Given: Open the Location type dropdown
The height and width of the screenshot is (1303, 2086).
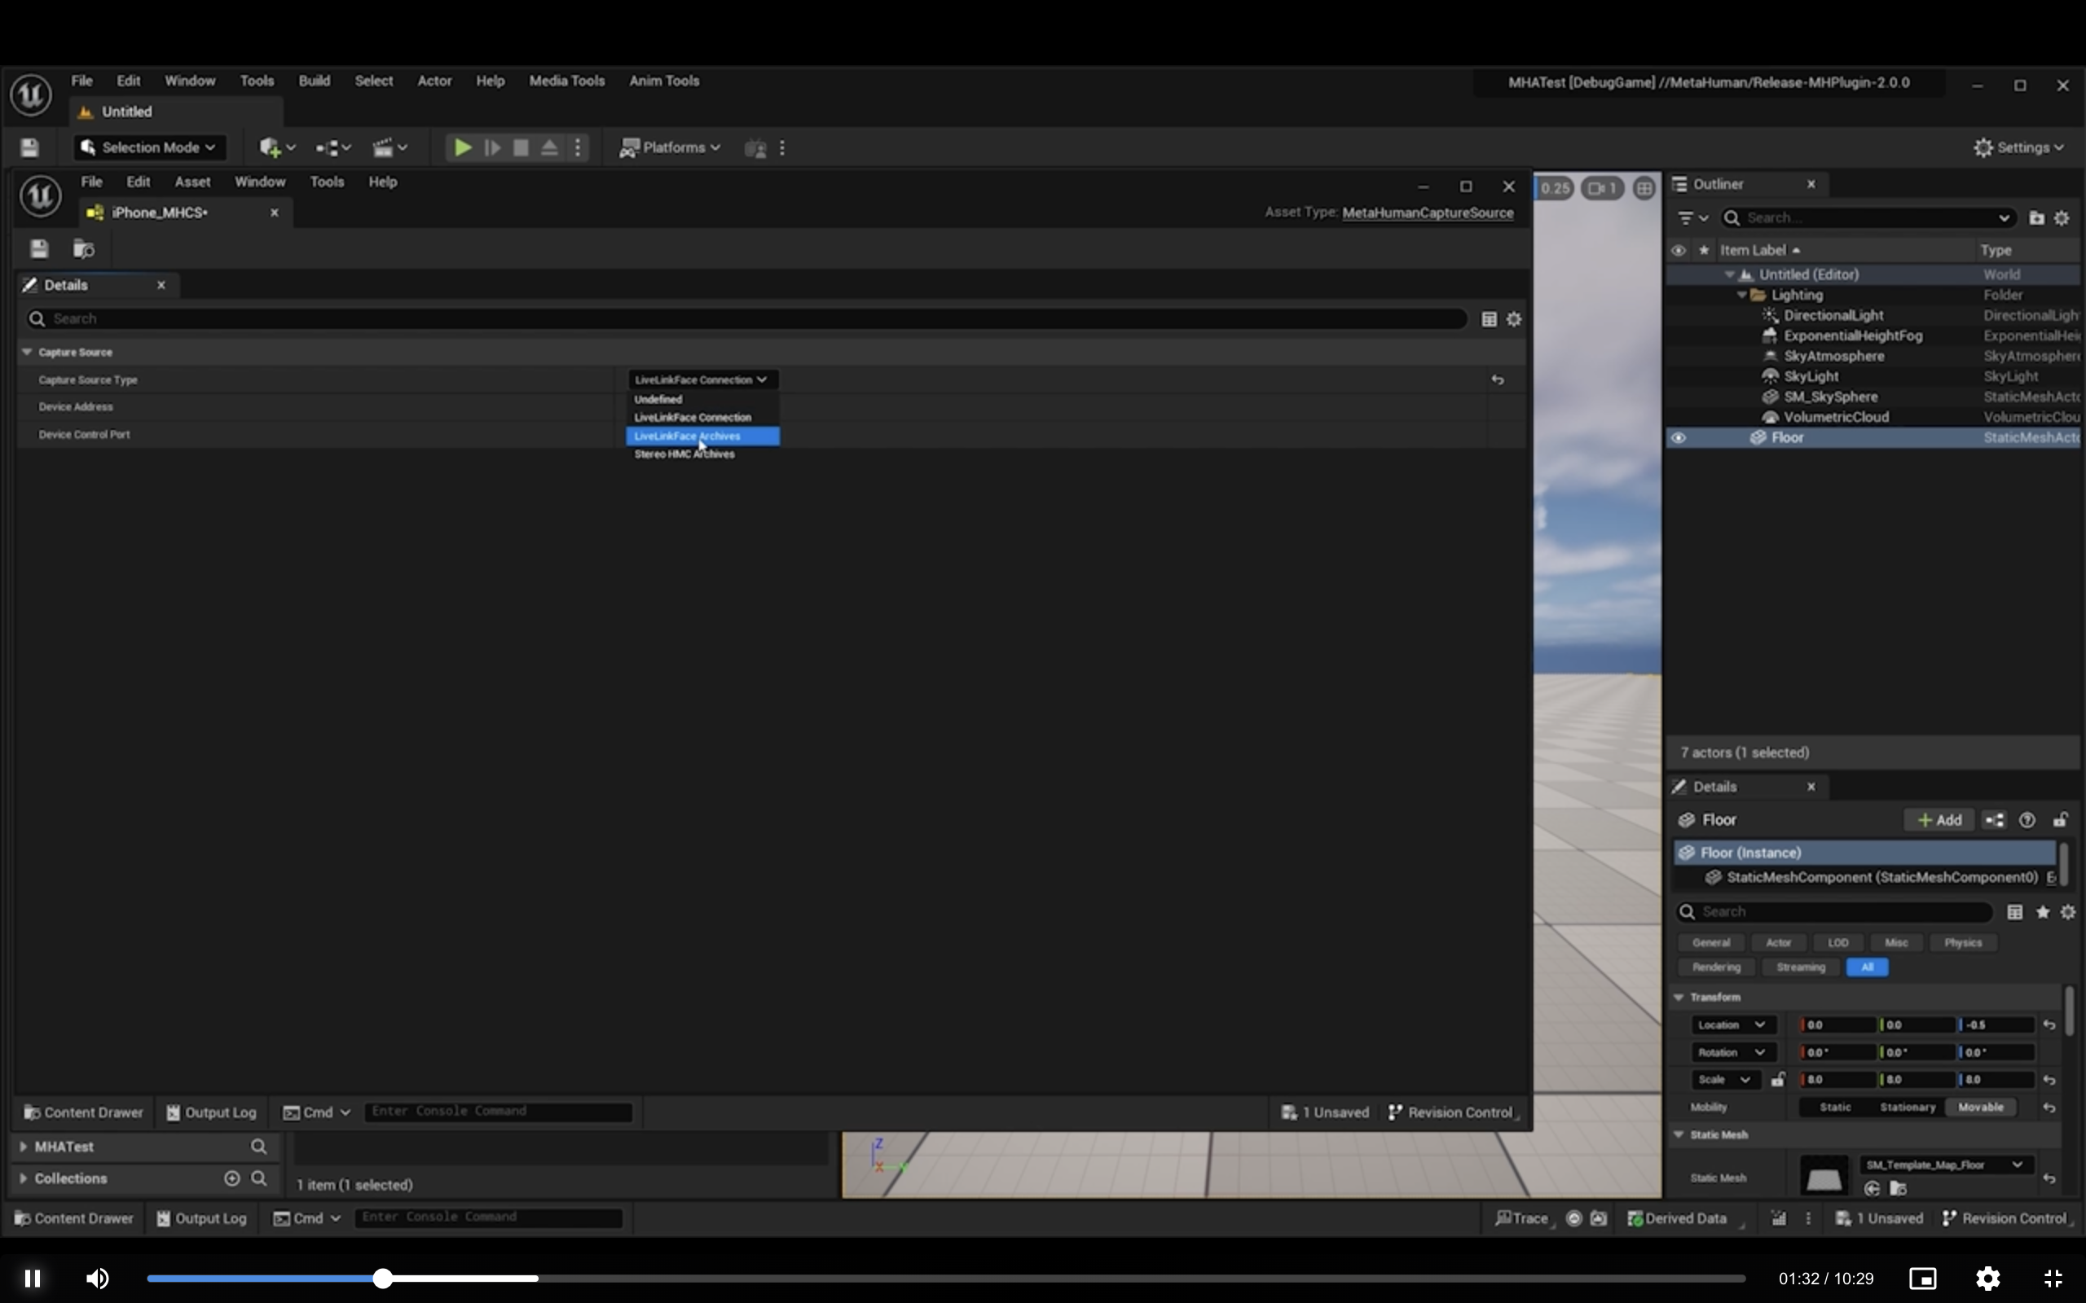Looking at the screenshot, I should [x=1732, y=1024].
